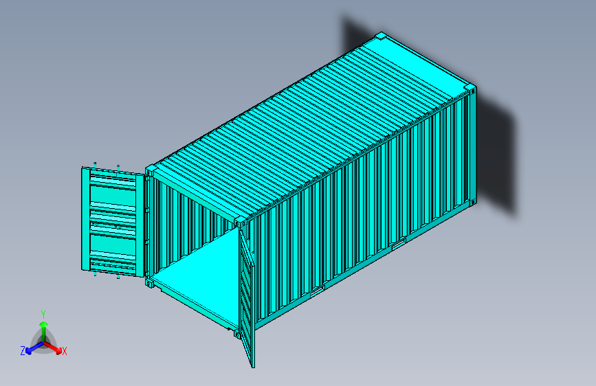Select the swung-open right container door

coord(247,298)
